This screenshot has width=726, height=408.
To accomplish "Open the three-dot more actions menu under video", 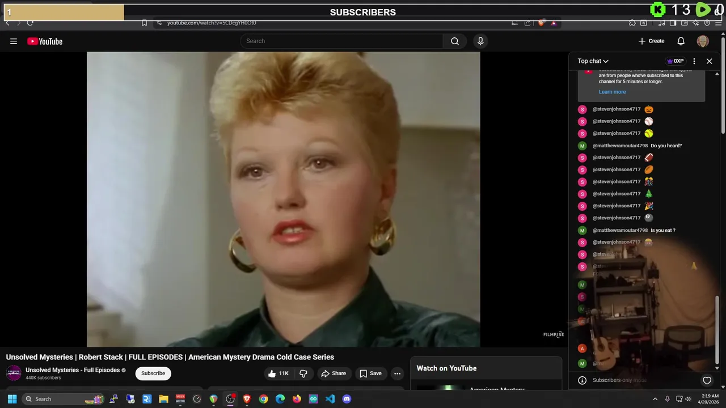I will (398, 373).
